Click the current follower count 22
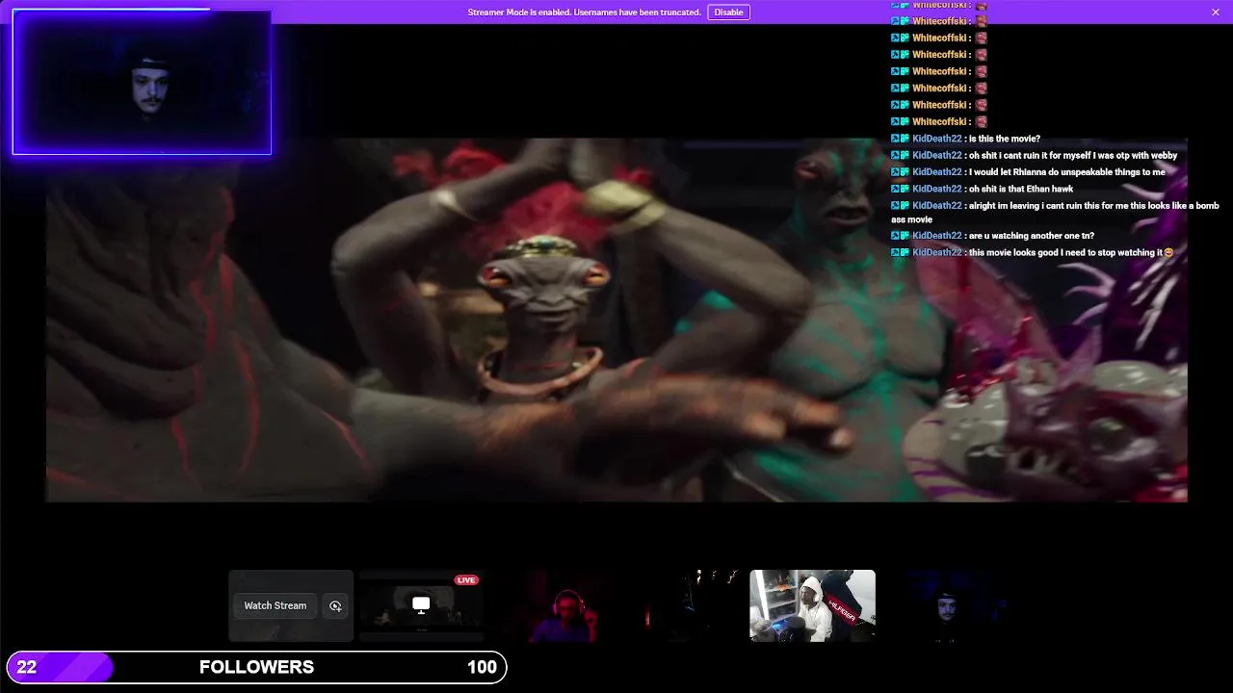The width and height of the screenshot is (1233, 693). (27, 667)
